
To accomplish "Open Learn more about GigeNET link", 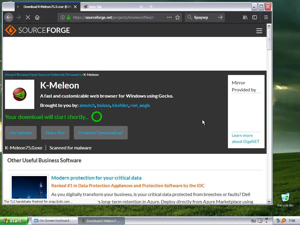I will 246,139.
